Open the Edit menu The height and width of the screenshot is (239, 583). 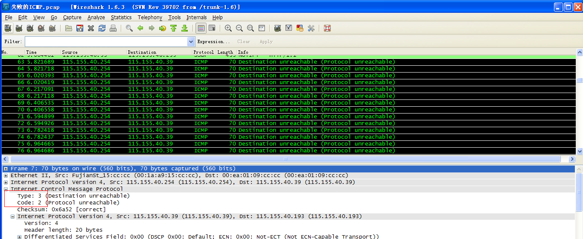tap(23, 17)
